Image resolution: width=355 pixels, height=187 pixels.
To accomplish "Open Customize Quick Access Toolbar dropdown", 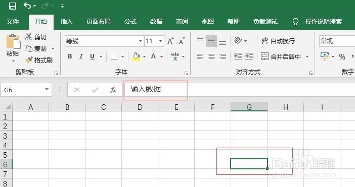I will (62, 6).
